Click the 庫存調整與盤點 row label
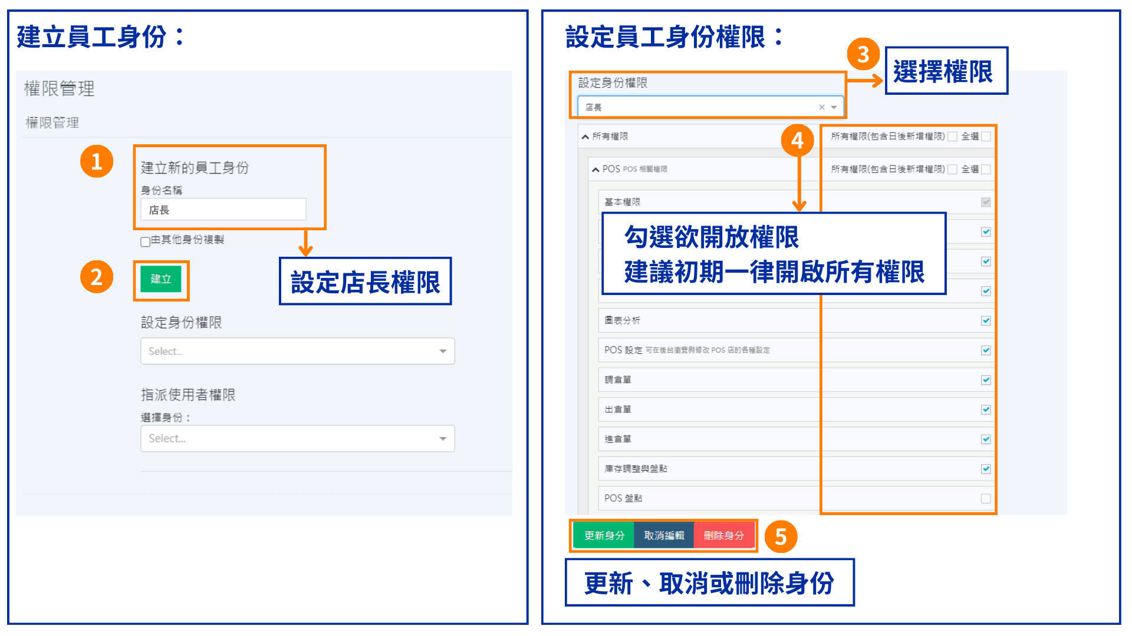1132x636 pixels. point(636,469)
